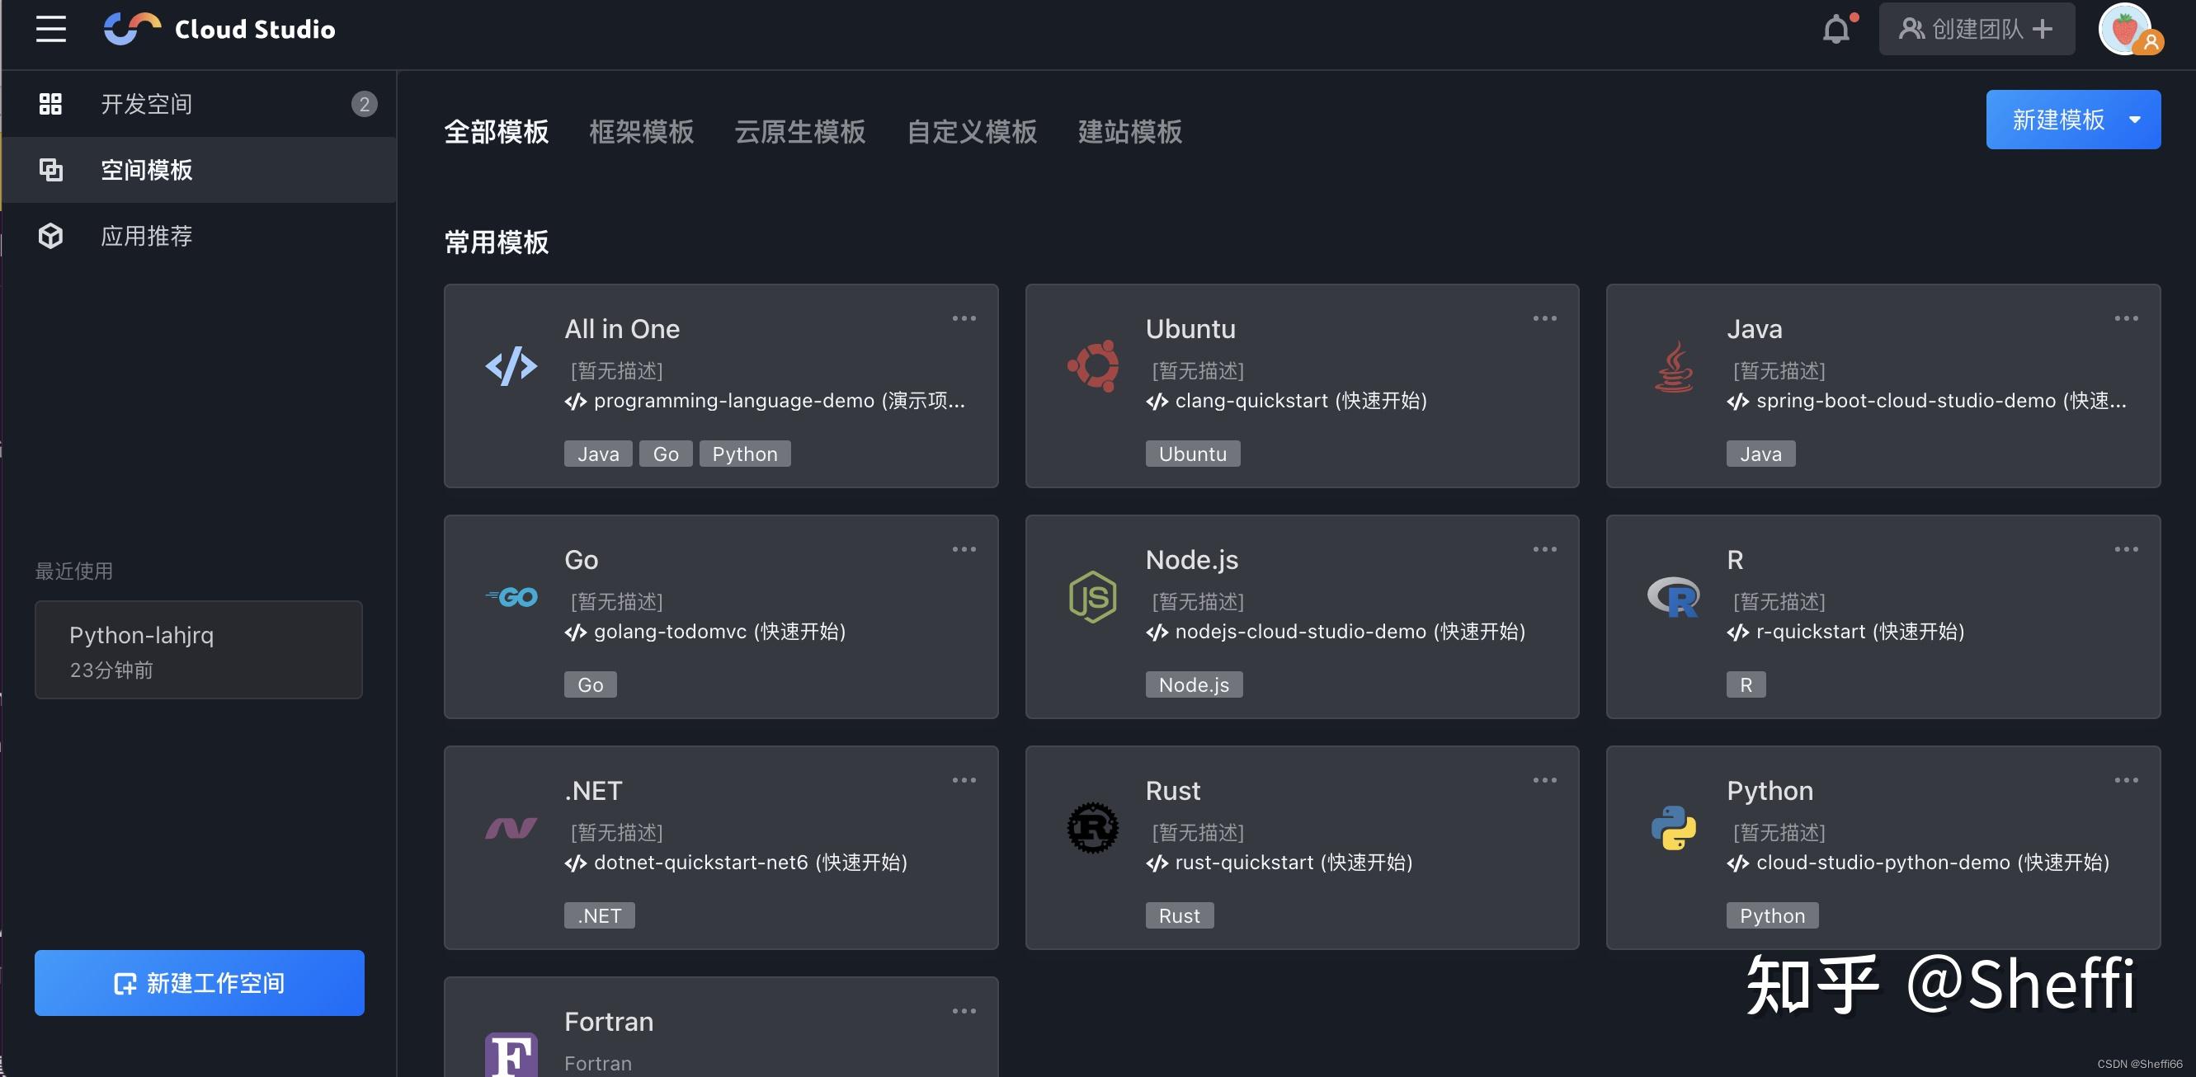Image resolution: width=2196 pixels, height=1077 pixels.
Task: Select the Python template logo icon
Action: coord(1673,827)
